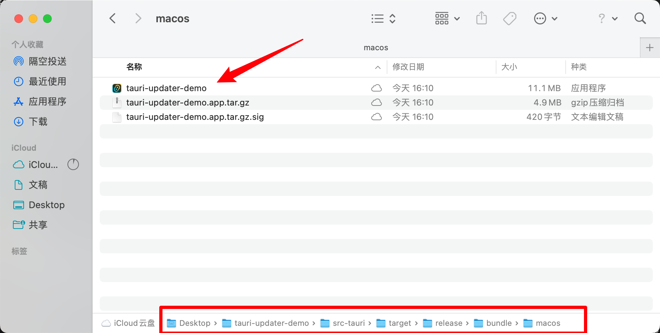Image resolution: width=660 pixels, height=333 pixels.
Task: Download tauri-updater-demo via its cloud icon
Action: click(x=377, y=88)
